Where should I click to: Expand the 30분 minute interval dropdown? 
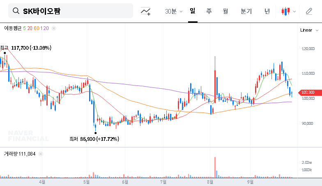point(174,11)
